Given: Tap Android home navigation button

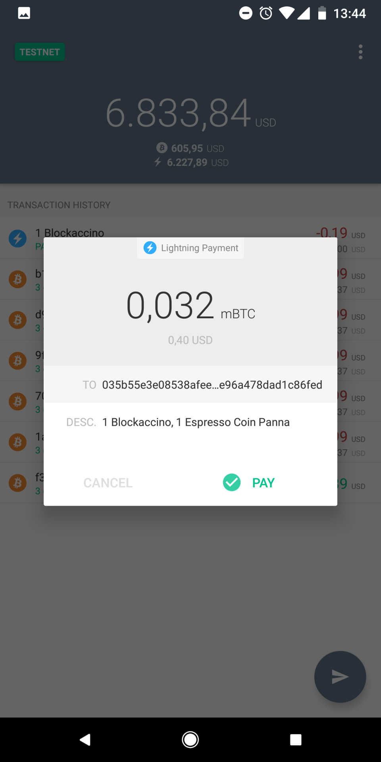Looking at the screenshot, I should tap(190, 740).
